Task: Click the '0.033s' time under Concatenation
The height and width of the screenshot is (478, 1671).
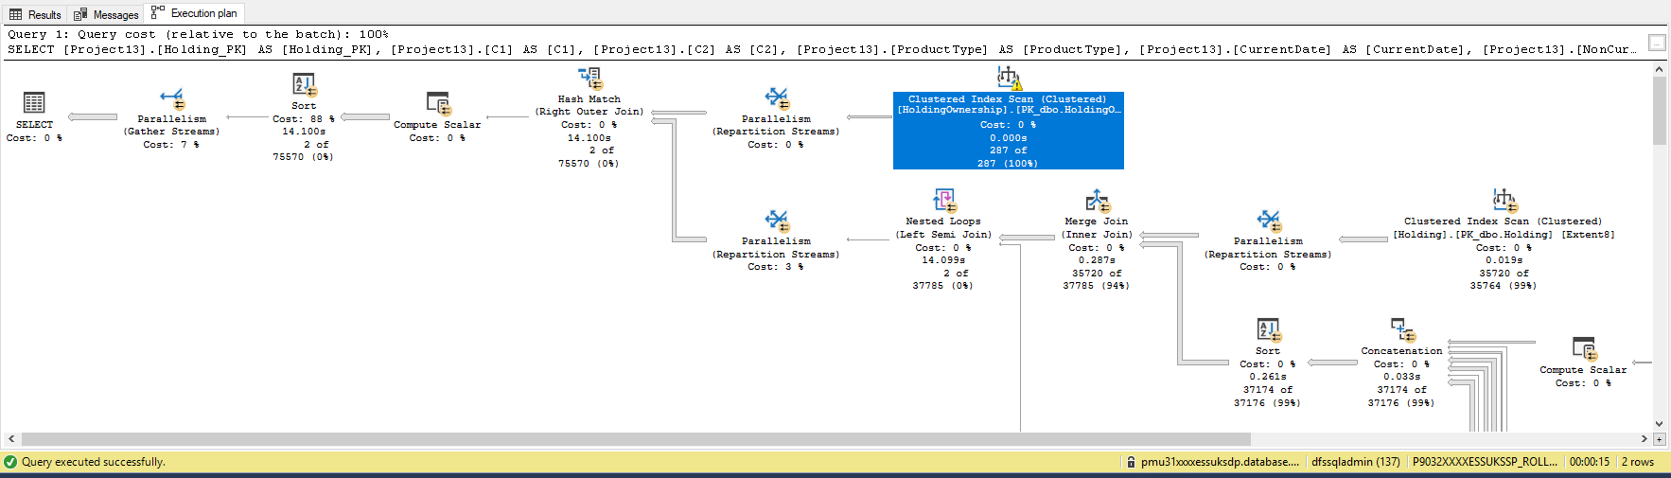Action: click(x=1401, y=376)
